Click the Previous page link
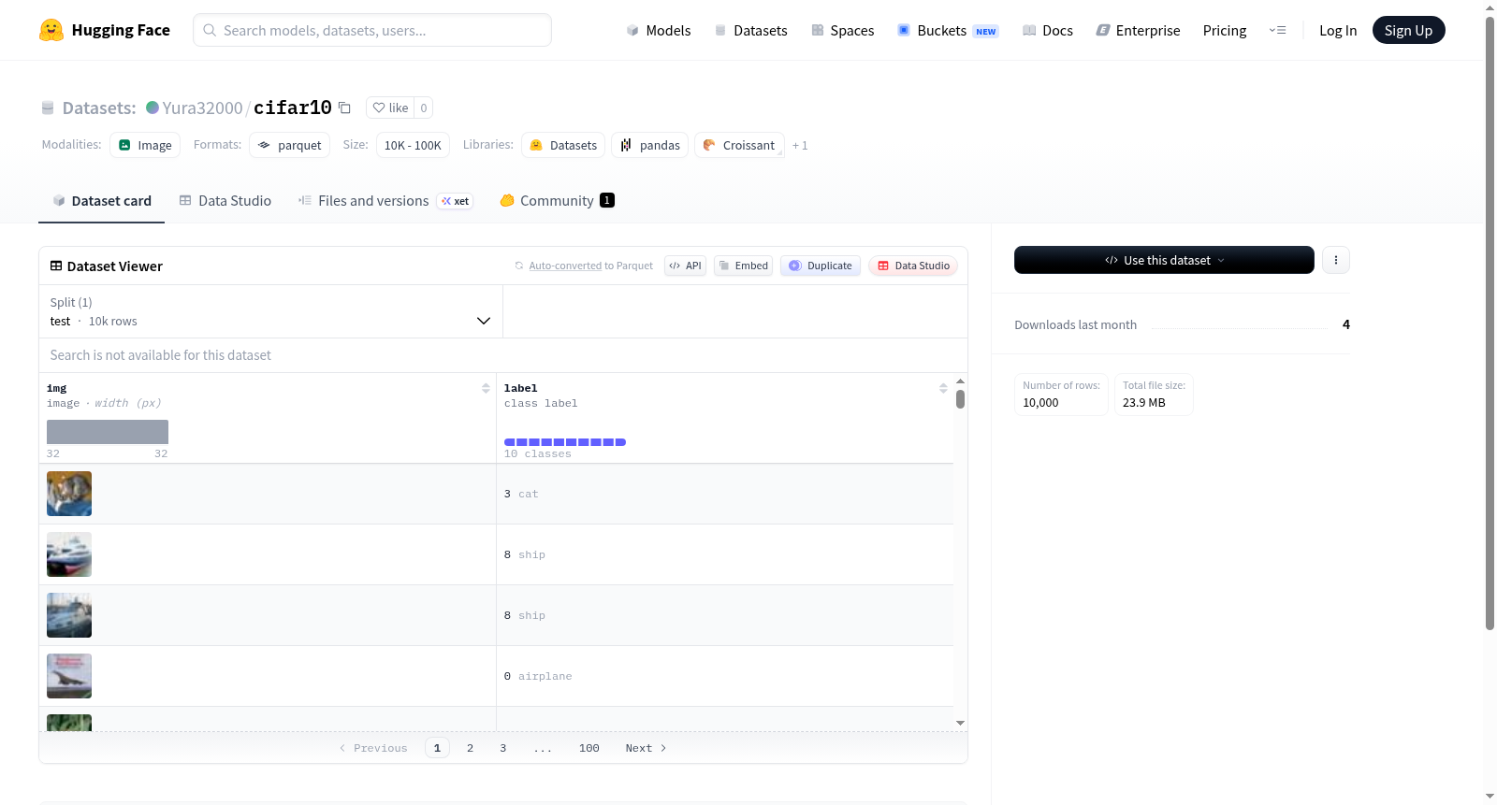The height and width of the screenshot is (805, 1497). [x=373, y=748]
